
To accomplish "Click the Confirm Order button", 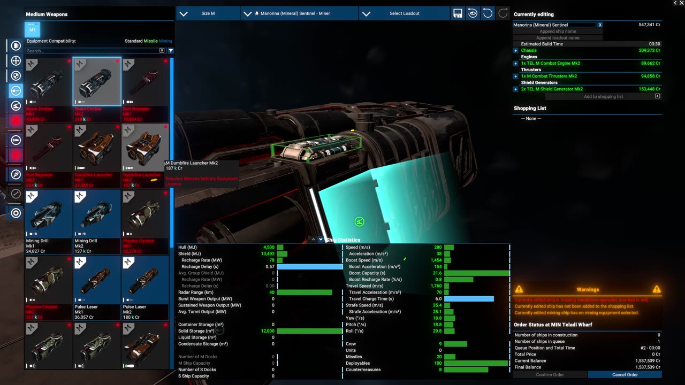I will (550, 374).
